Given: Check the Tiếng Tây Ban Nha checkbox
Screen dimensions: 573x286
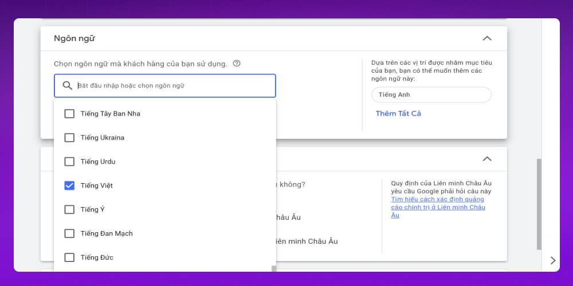Looking at the screenshot, I should (69, 114).
